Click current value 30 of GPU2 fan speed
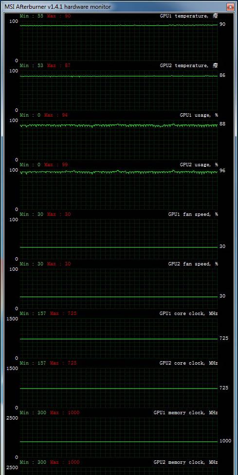Screen dimensions: 238x475 coord(222,296)
